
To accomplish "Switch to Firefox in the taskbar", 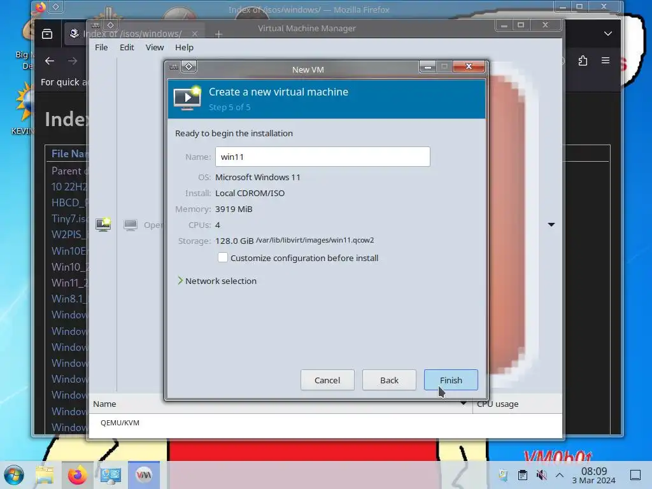I will pos(78,475).
